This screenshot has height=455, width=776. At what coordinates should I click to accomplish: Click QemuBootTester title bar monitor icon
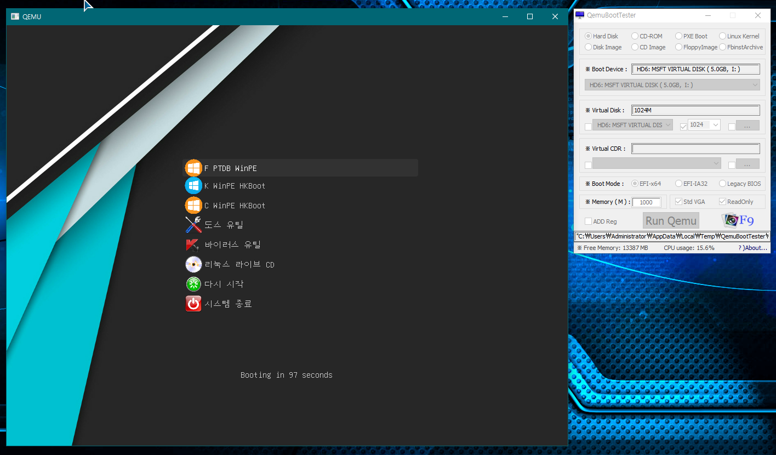tap(580, 15)
